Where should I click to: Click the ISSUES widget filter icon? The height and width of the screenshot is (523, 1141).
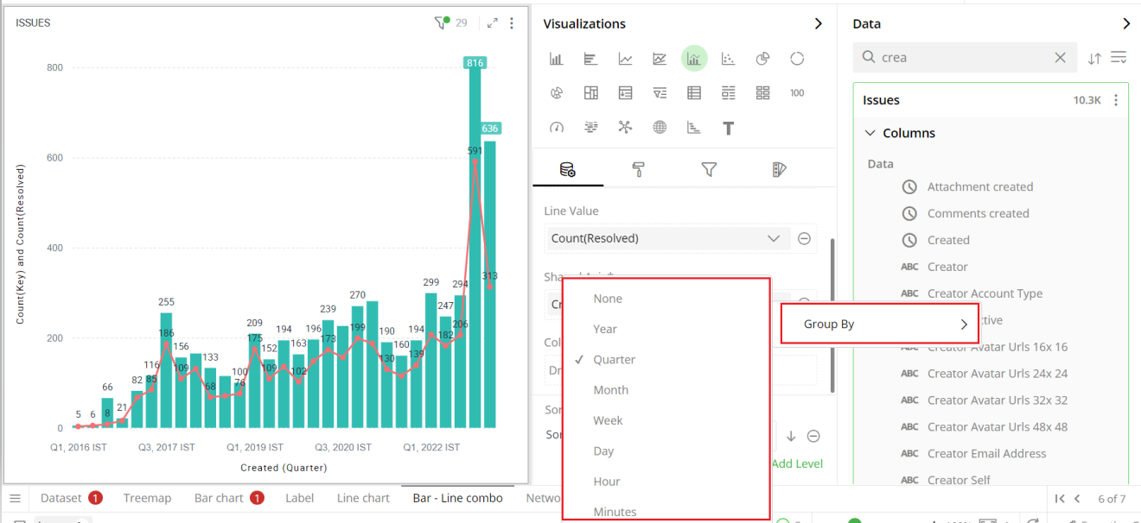pos(442,23)
